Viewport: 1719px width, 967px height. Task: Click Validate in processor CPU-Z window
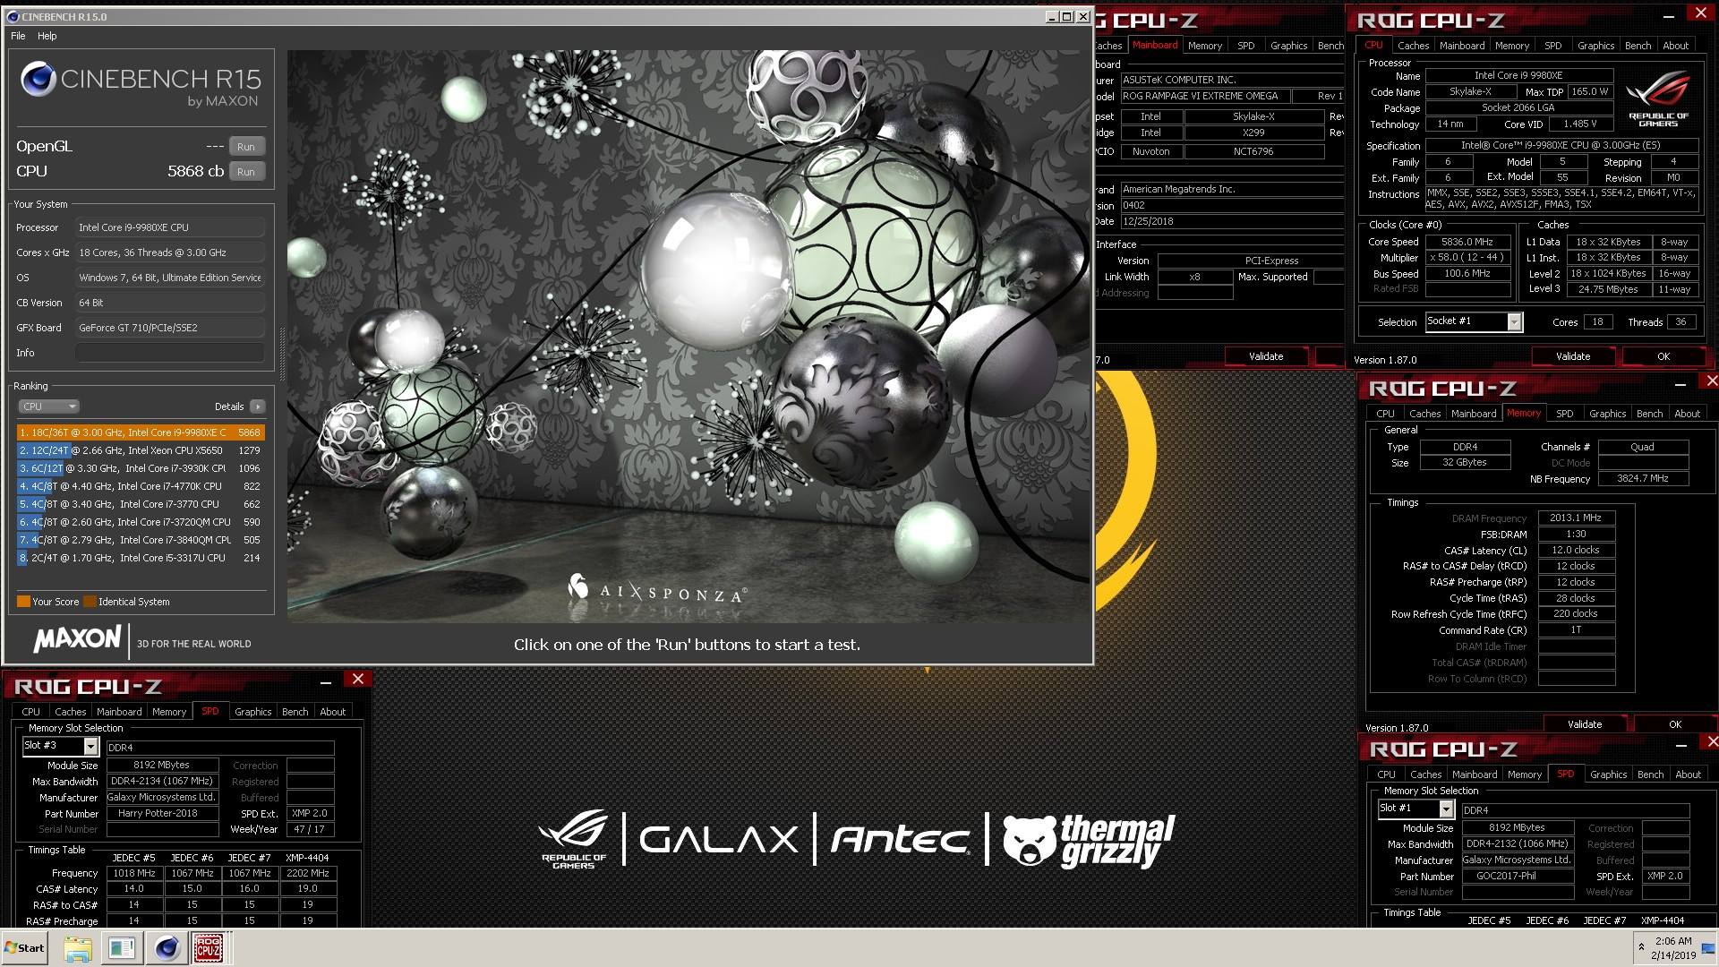point(1573,356)
